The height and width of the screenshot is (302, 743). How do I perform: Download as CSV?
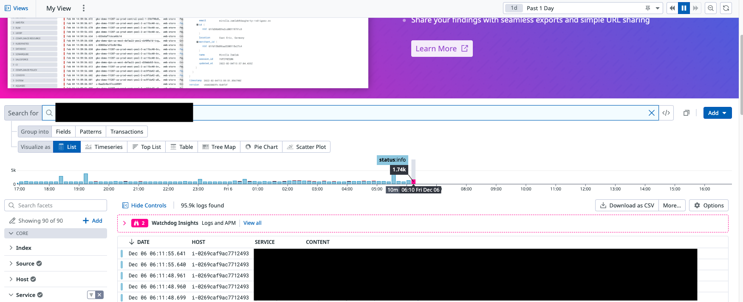coord(627,205)
